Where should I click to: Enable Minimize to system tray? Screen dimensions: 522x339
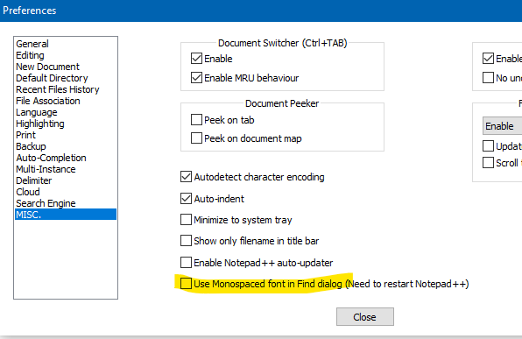pos(186,220)
